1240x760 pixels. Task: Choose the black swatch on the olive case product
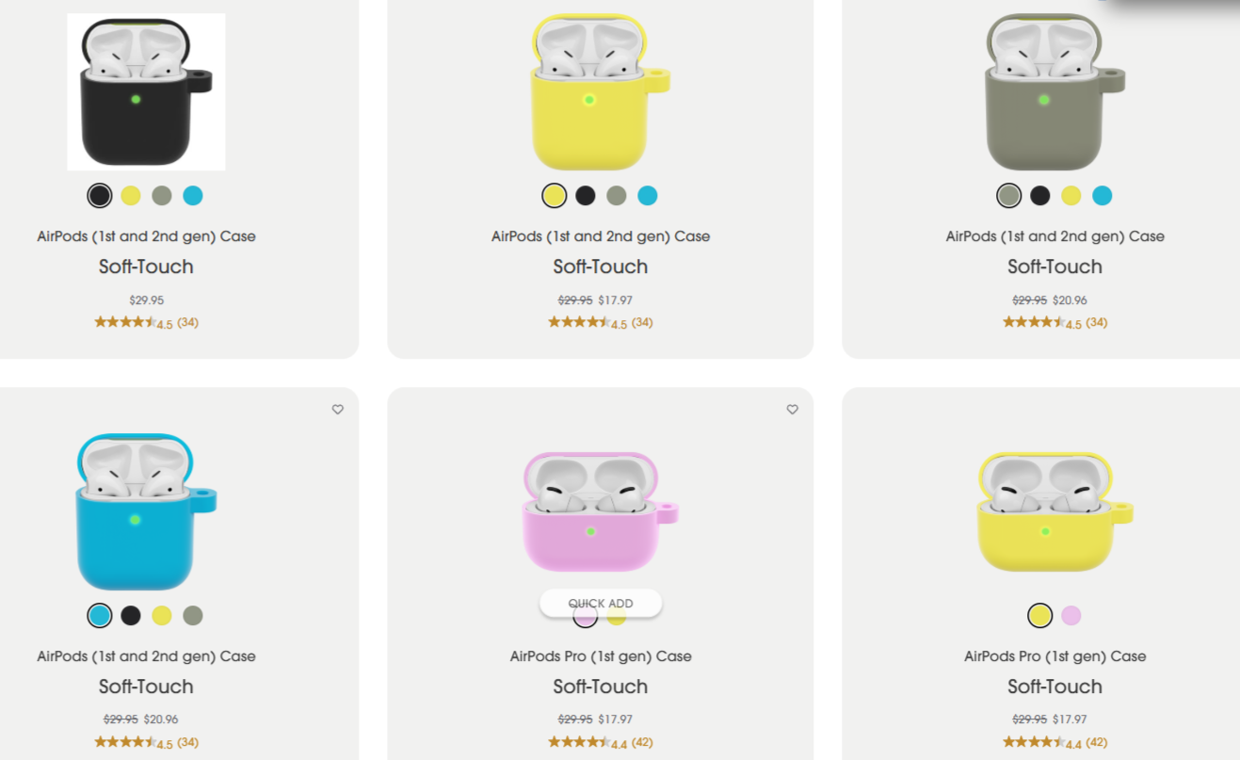coord(1039,195)
